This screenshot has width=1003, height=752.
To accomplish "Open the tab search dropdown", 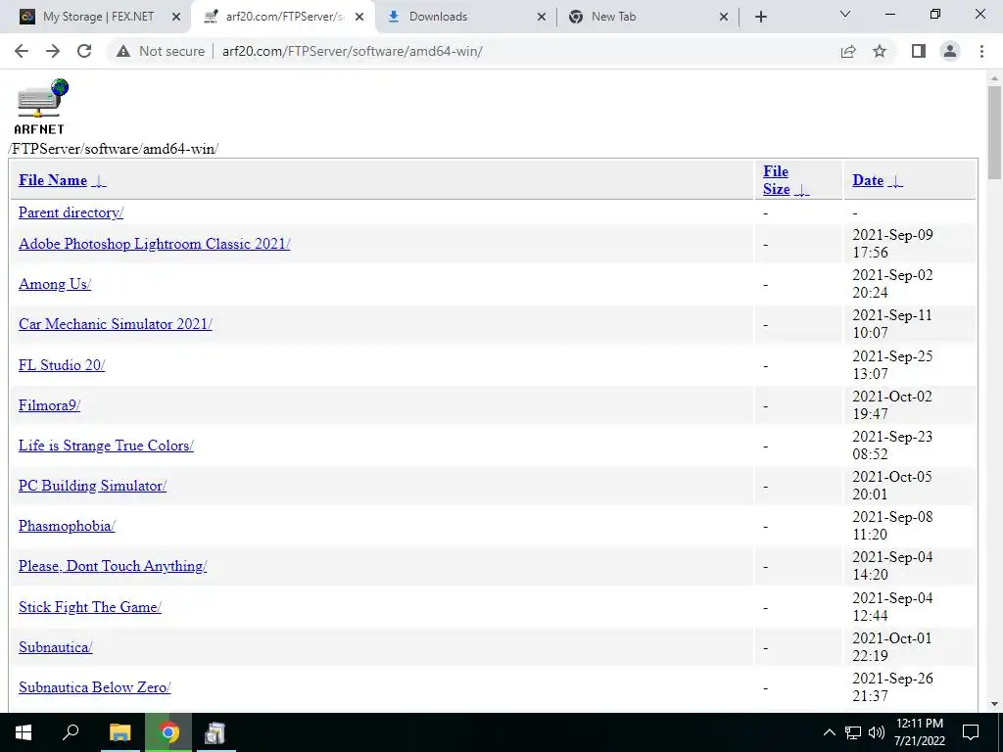I will 845,14.
